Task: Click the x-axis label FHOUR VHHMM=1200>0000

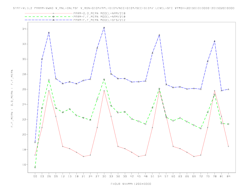Action: point(131,184)
